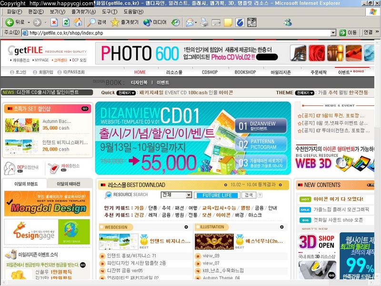
Task: Expand the ILLUSTRATION section plus icon
Action: (281, 227)
